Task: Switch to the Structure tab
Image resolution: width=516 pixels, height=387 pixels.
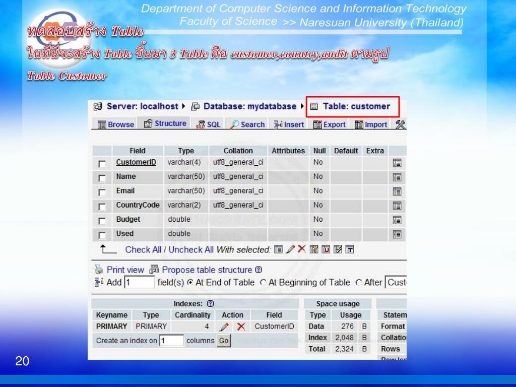Action: (165, 123)
